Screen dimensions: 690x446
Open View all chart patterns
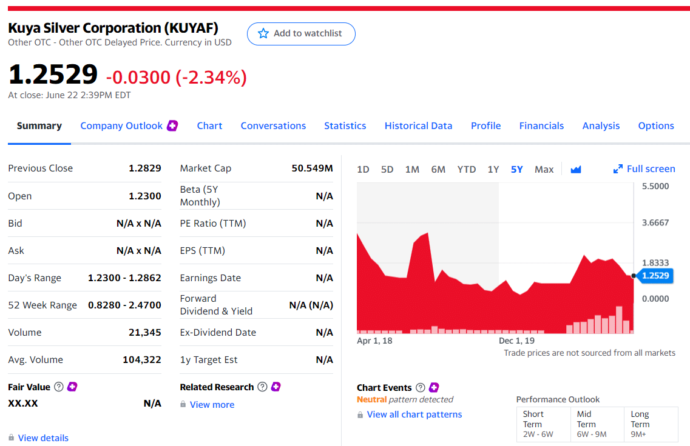pos(414,414)
